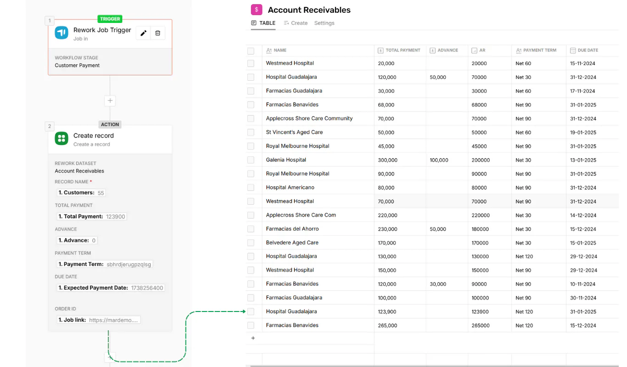Open the Total Payment column header
The image size is (627, 367).
(x=400, y=50)
